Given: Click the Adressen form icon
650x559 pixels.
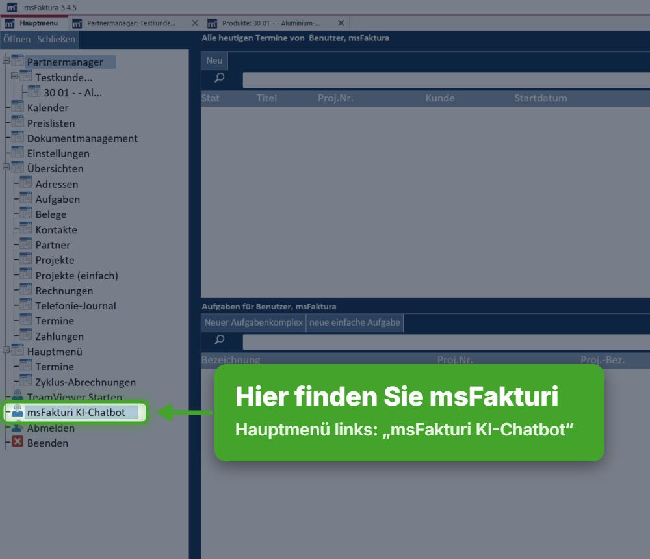Looking at the screenshot, I should 26,183.
